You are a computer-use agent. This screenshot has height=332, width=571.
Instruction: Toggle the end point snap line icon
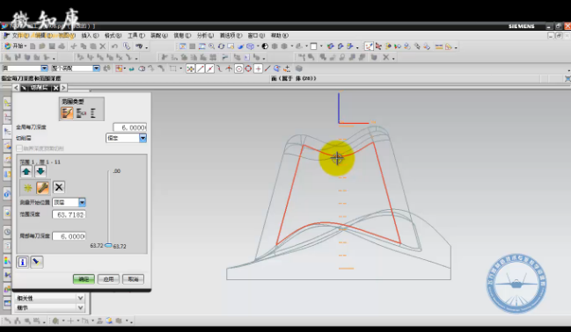click(200, 69)
